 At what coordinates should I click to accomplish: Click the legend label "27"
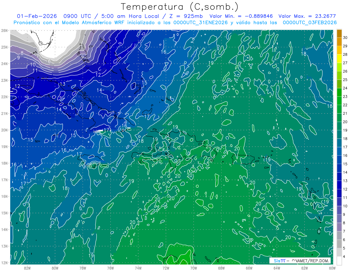345,62
